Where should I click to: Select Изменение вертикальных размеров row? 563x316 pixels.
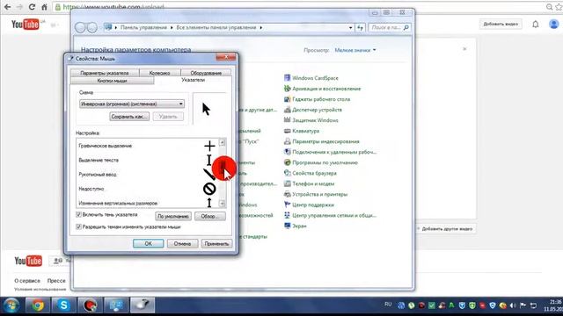point(147,203)
